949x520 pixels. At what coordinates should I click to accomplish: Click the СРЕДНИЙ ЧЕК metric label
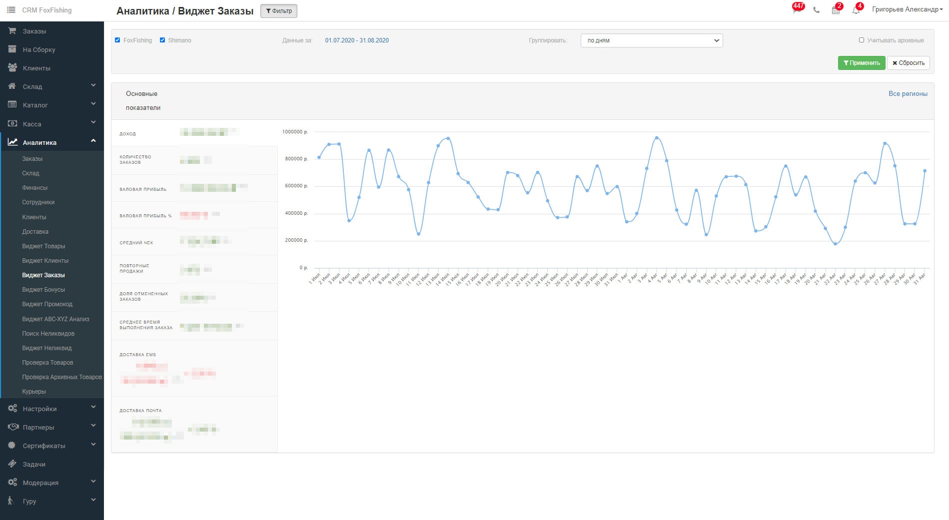pos(136,243)
